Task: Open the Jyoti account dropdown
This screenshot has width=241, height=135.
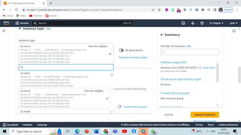Action: pyautogui.click(x=234, y=23)
